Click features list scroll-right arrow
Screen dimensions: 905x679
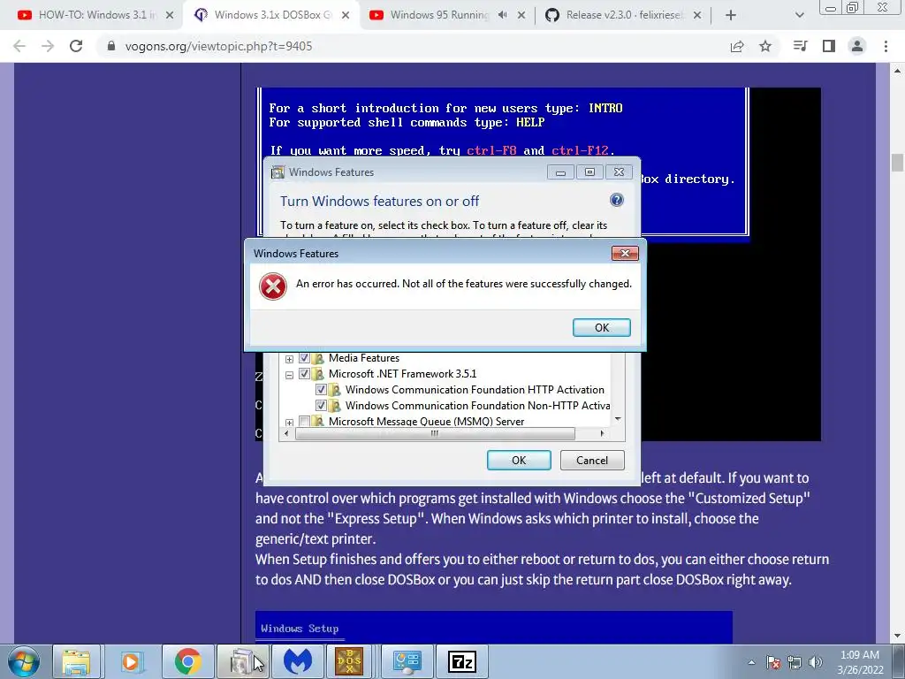(602, 433)
